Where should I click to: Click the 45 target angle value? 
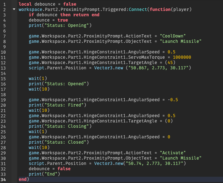tap(170, 62)
